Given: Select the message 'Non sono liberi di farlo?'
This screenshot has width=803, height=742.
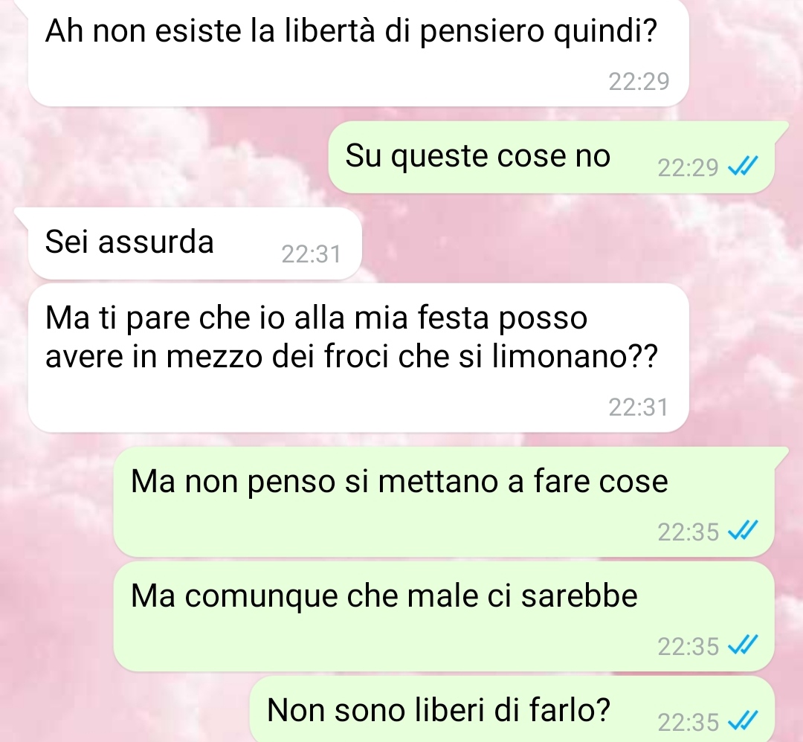Looking at the screenshot, I should 512,709.
